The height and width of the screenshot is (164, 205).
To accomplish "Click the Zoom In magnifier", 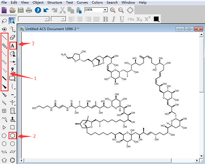I will coord(113,10).
